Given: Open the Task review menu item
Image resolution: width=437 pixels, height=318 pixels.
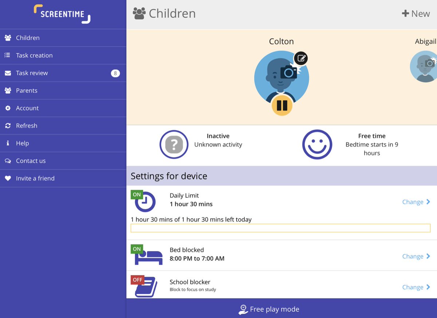Looking at the screenshot, I should coord(63,73).
